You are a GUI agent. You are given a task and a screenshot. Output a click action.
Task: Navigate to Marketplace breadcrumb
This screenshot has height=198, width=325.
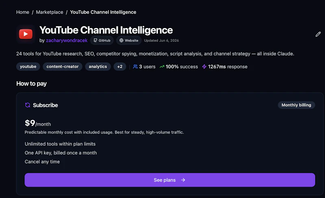(50, 12)
